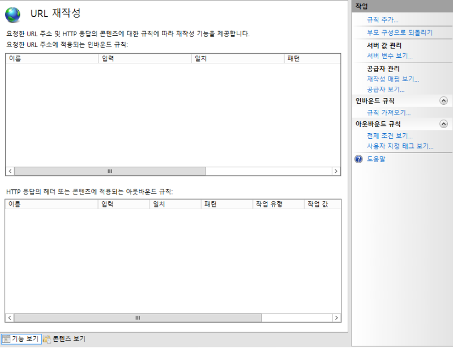The image size is (453, 348).
Task: Collapse the 아웃바운드 규칙 section chevron
Action: 443,124
